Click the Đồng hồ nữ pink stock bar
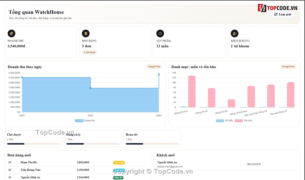The image size is (305, 180). tap(212, 98)
